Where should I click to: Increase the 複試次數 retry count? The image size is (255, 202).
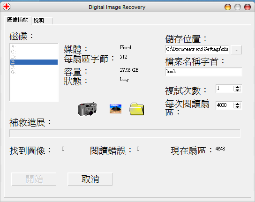[238, 87]
